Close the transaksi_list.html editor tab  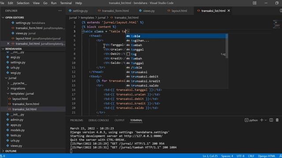click(x=229, y=11)
